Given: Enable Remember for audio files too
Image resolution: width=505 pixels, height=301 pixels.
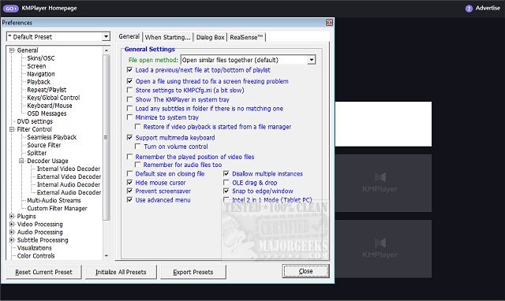Looking at the screenshot, I should pos(138,165).
